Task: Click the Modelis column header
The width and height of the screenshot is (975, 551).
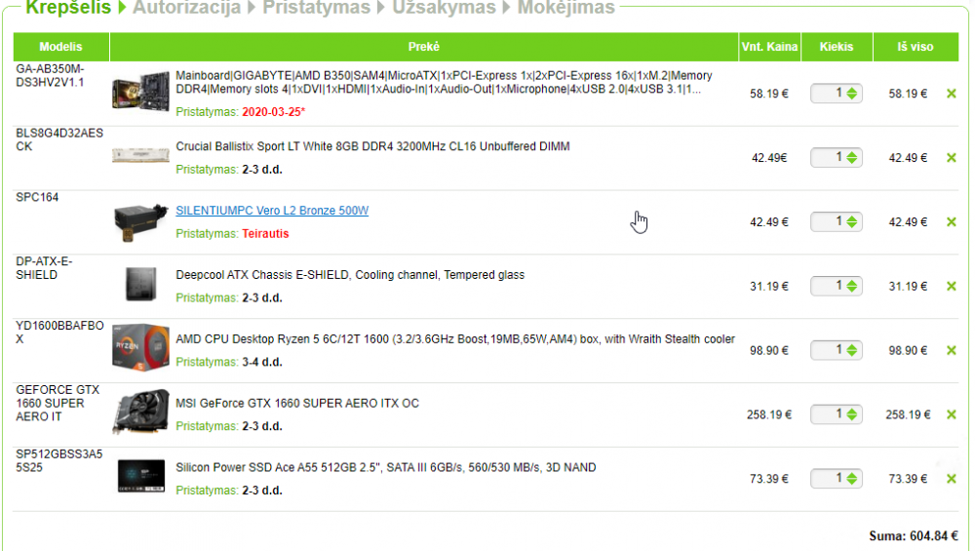Action: point(60,47)
